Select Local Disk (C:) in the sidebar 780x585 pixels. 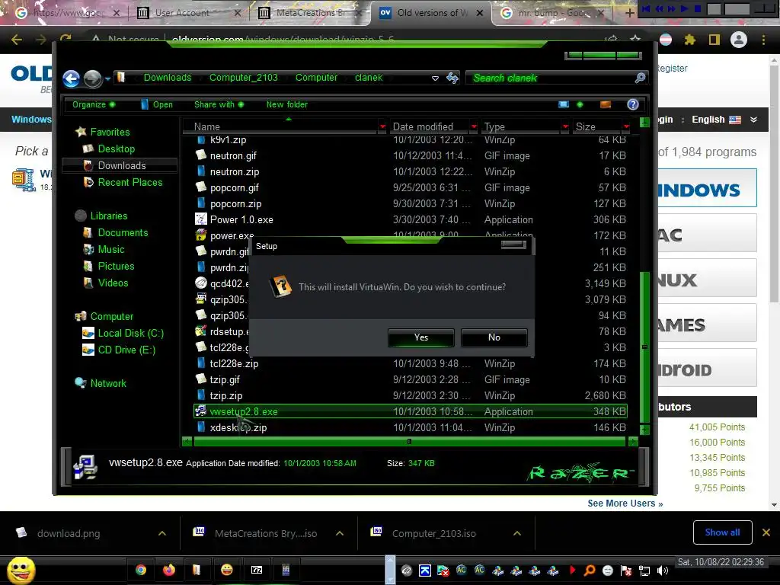tap(130, 334)
